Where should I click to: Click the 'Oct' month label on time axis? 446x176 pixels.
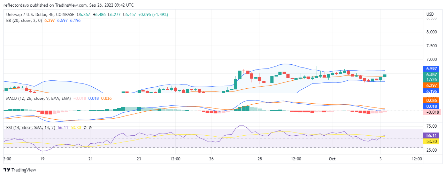tap(332, 159)
